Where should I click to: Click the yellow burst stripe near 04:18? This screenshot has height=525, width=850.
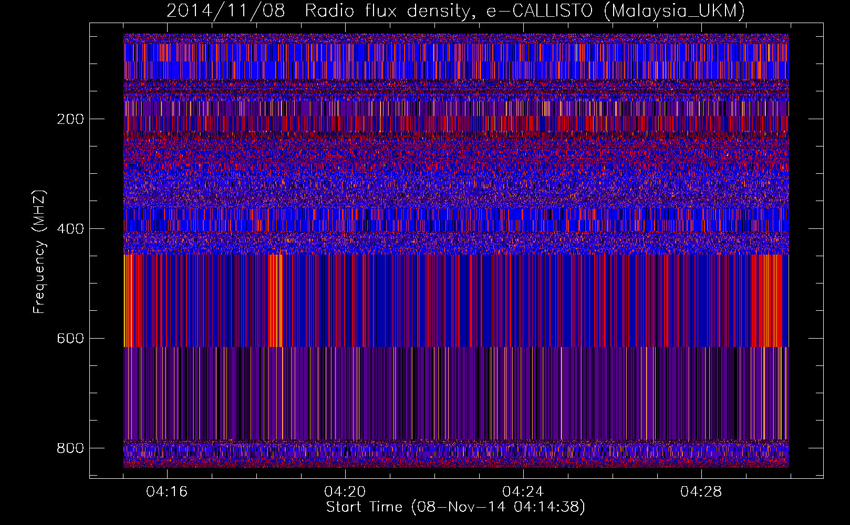pos(275,300)
